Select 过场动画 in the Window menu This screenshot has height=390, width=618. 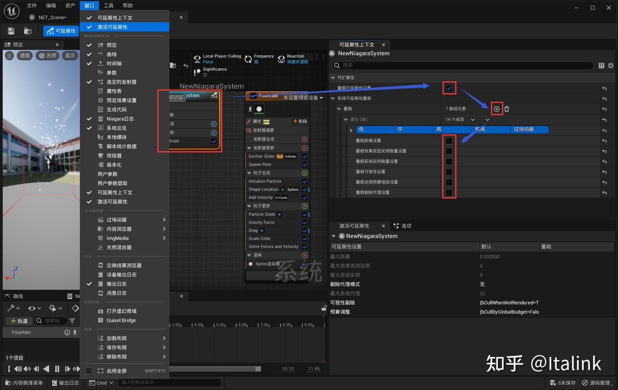116,219
